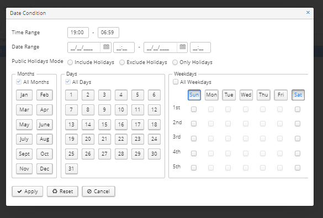Viewport: 323px width, 218px height.
Task: Toggle the Wed weekday button
Action: coord(246,95)
